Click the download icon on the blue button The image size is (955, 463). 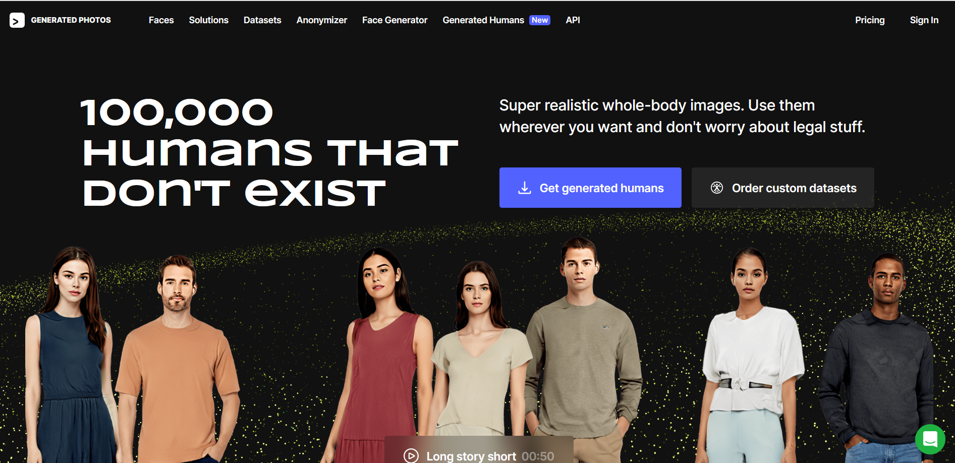click(525, 188)
